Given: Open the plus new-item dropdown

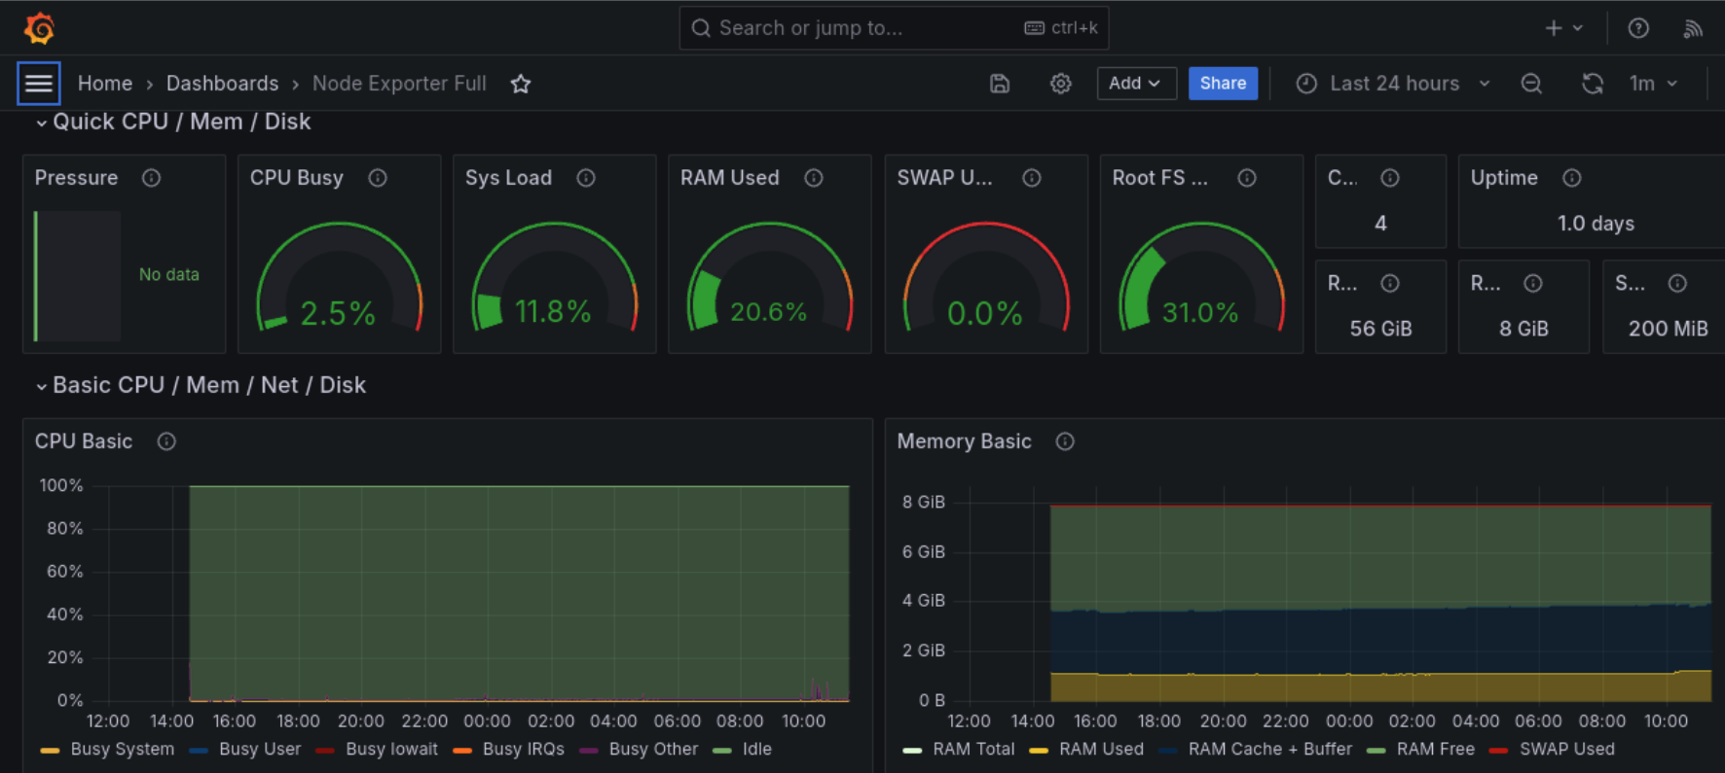Looking at the screenshot, I should click(x=1563, y=28).
